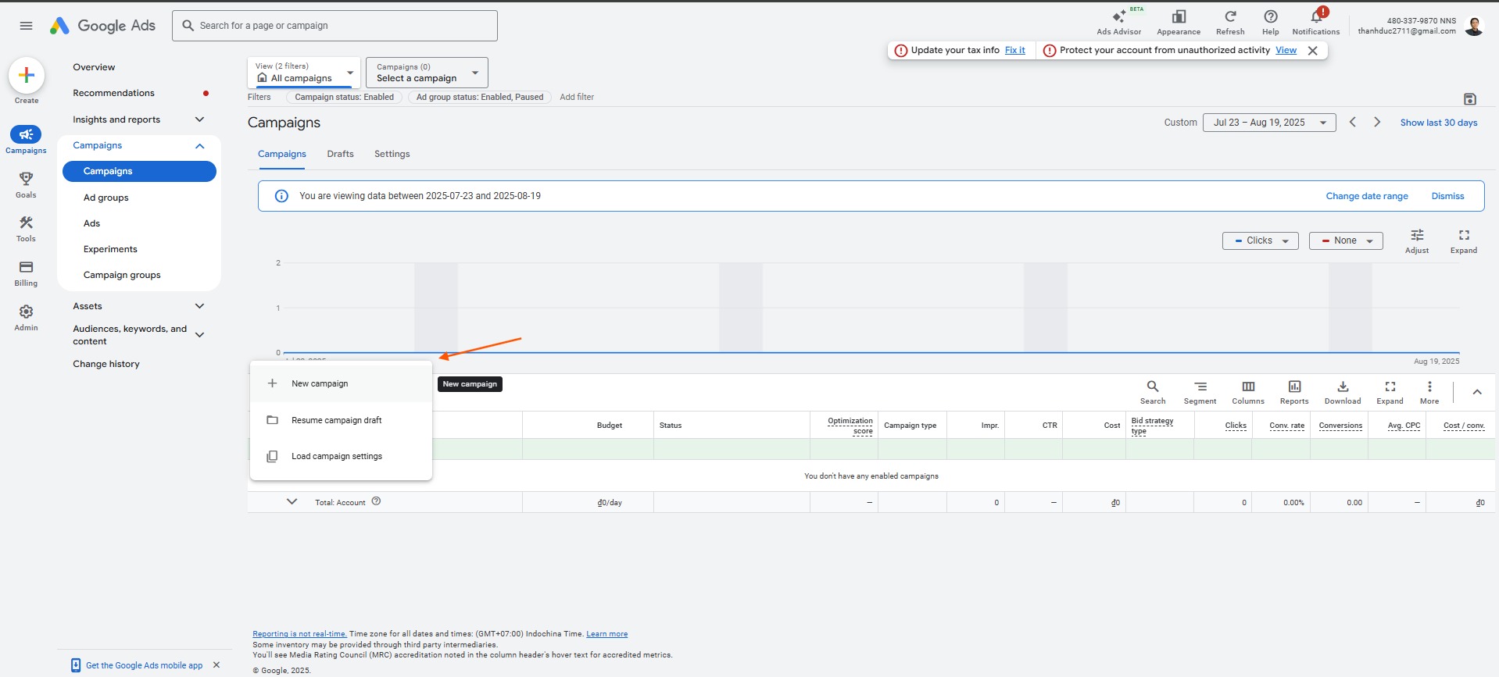Open the Notifications bell
The height and width of the screenshot is (677, 1499).
1315,18
